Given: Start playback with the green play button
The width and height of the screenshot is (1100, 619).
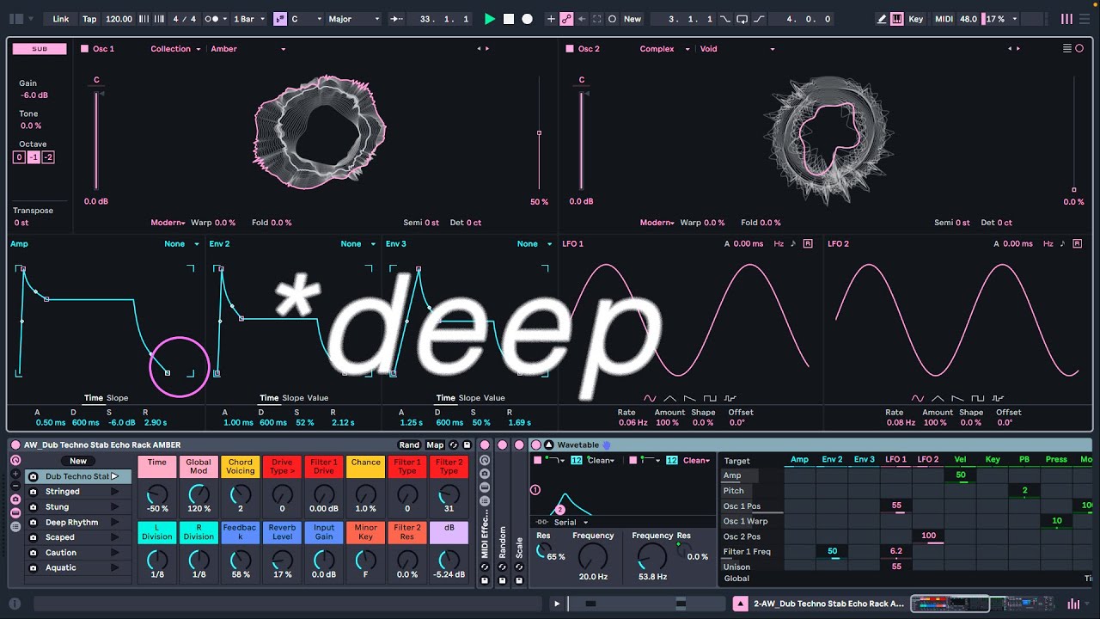Looking at the screenshot, I should 490,19.
